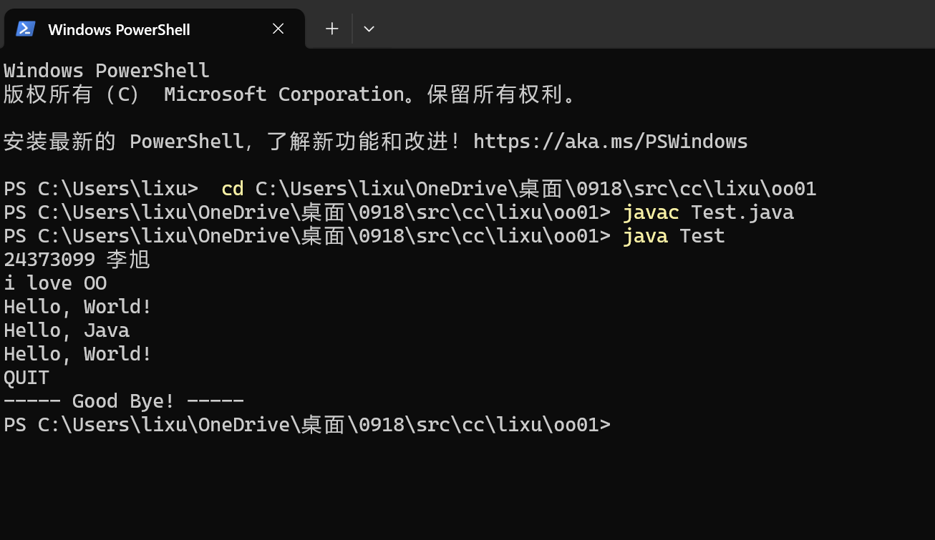935x540 pixels.
Task: Open a new terminal tab with the plus icon
Action: [x=331, y=29]
